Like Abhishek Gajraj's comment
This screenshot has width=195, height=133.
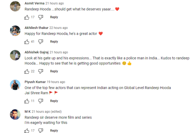pyautogui.click(x=27, y=71)
